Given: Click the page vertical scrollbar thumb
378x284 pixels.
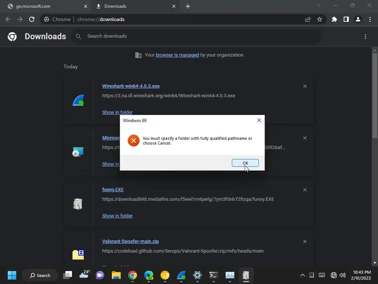Looking at the screenshot, I should [375, 95].
